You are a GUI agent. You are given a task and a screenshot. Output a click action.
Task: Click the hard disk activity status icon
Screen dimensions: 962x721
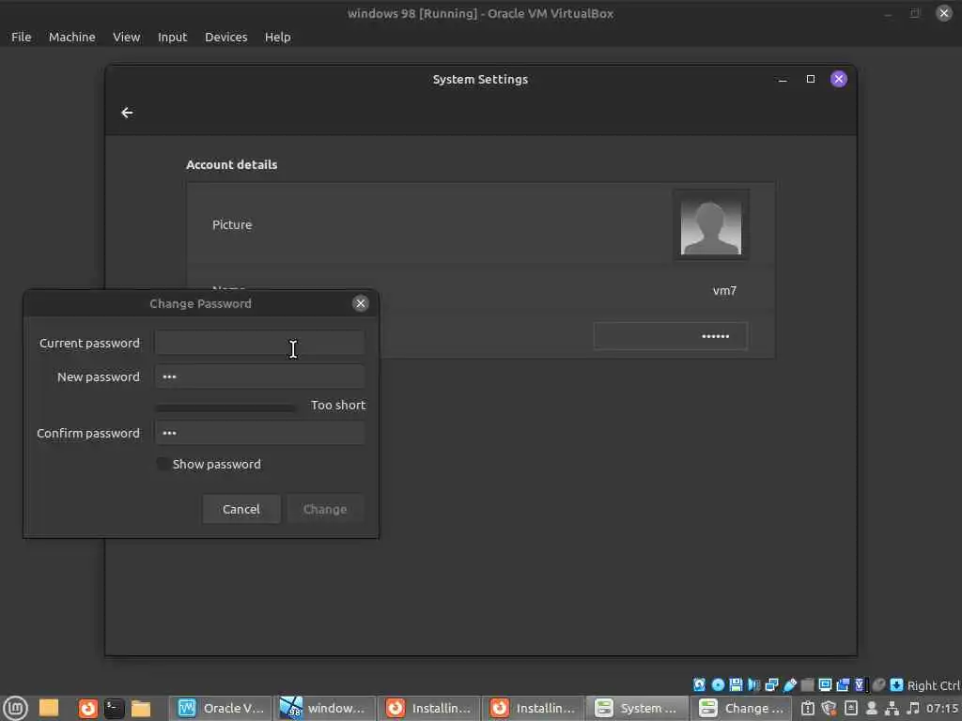699,684
